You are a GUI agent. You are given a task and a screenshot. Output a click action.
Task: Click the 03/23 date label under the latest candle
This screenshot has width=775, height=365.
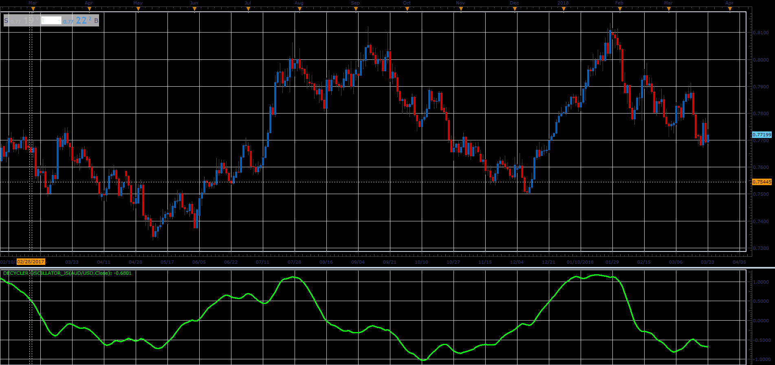click(x=708, y=262)
